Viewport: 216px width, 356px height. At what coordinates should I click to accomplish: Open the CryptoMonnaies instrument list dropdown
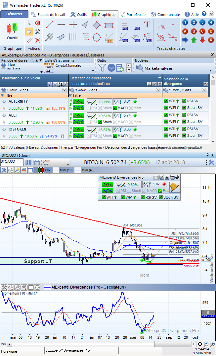coord(93,71)
